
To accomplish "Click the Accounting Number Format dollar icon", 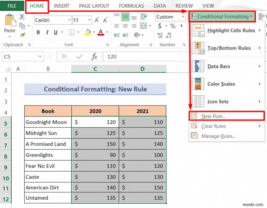I will (160, 25).
